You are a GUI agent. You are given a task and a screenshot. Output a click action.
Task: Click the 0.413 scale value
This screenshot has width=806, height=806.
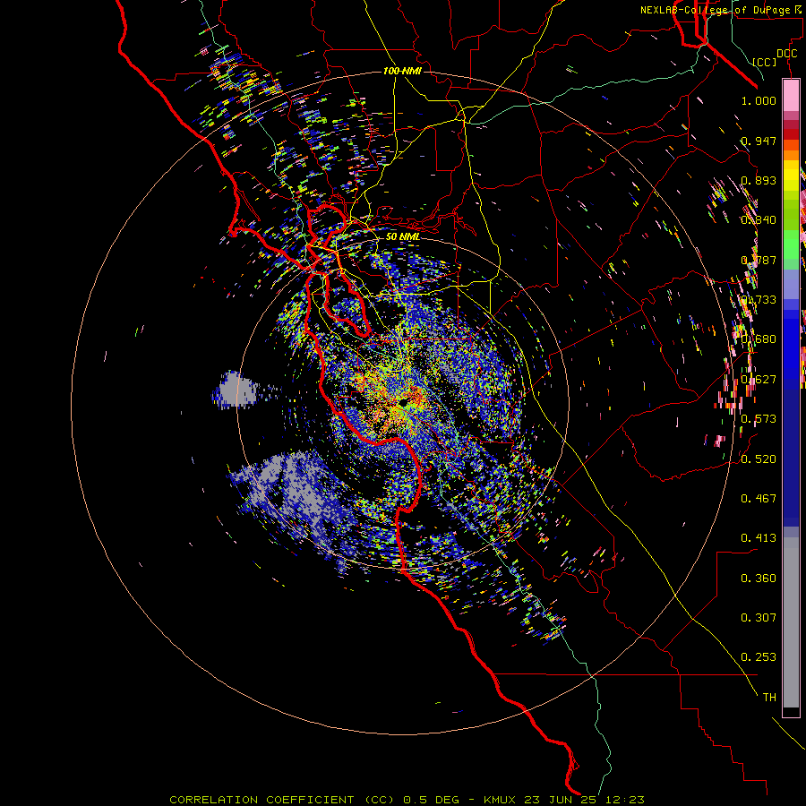[x=759, y=537]
